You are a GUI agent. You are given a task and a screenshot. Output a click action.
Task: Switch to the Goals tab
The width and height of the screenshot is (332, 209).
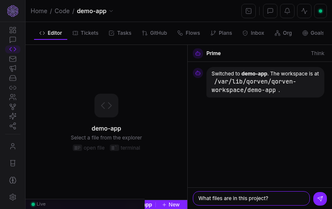coord(313,33)
